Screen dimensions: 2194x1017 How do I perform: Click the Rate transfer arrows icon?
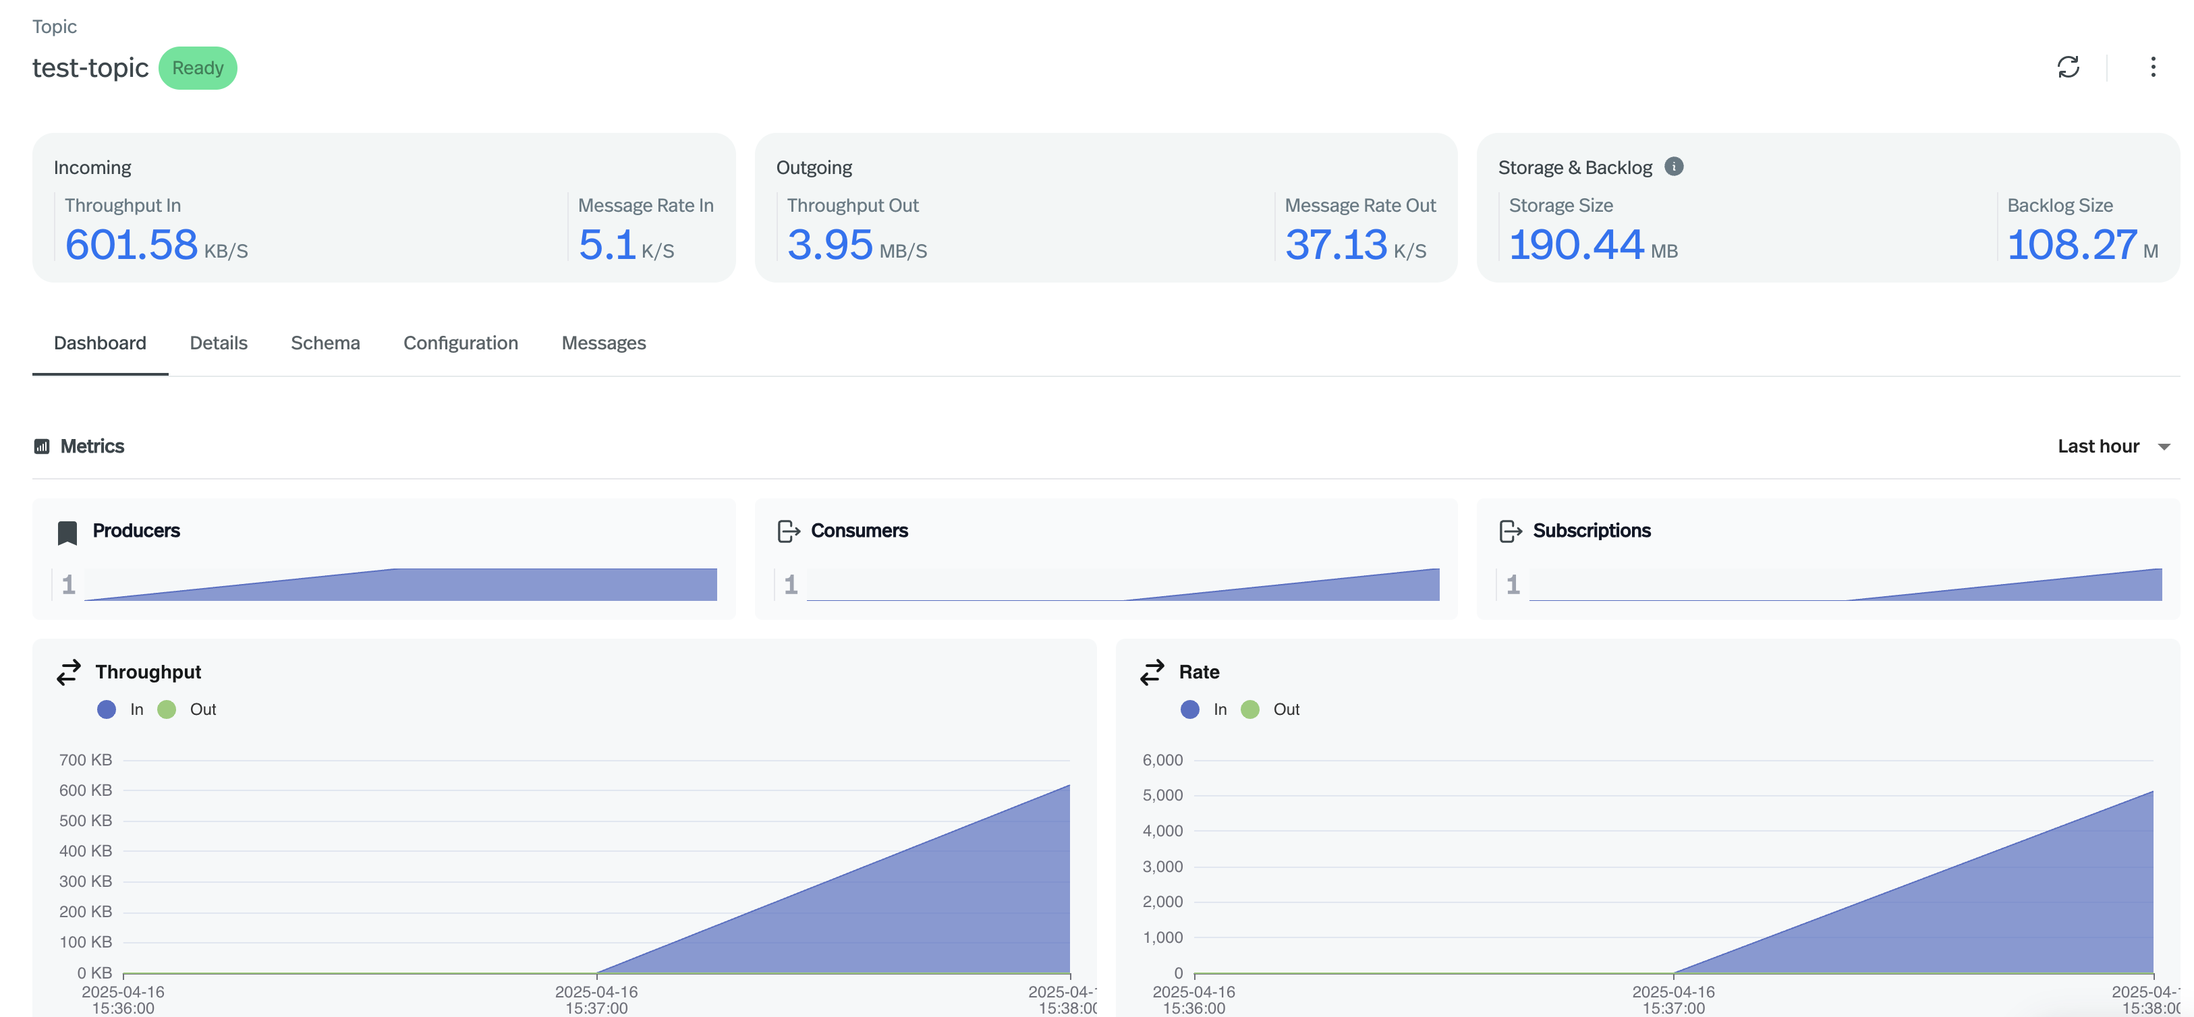click(1152, 672)
